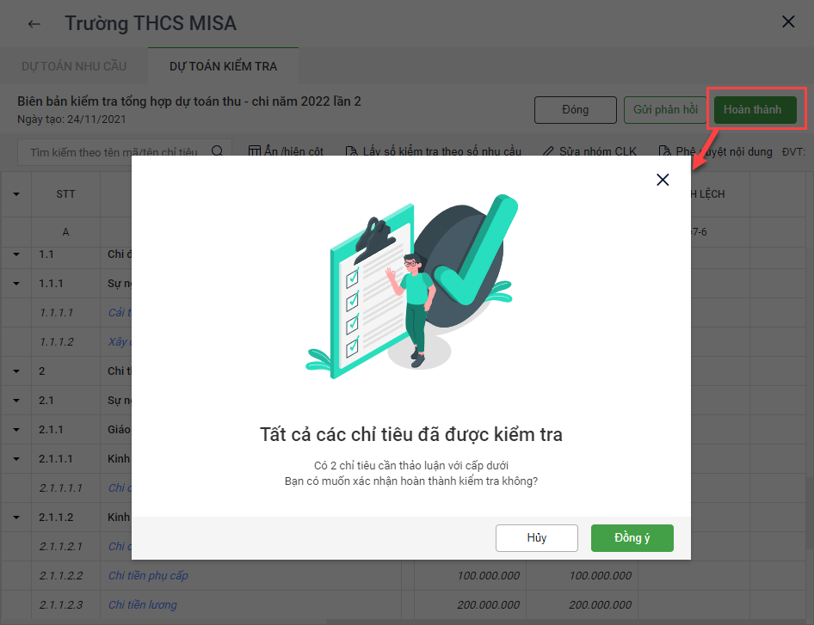Image resolution: width=814 pixels, height=625 pixels.
Task: Collapse row 2.1.1.1 tree arrow
Action: (16, 458)
